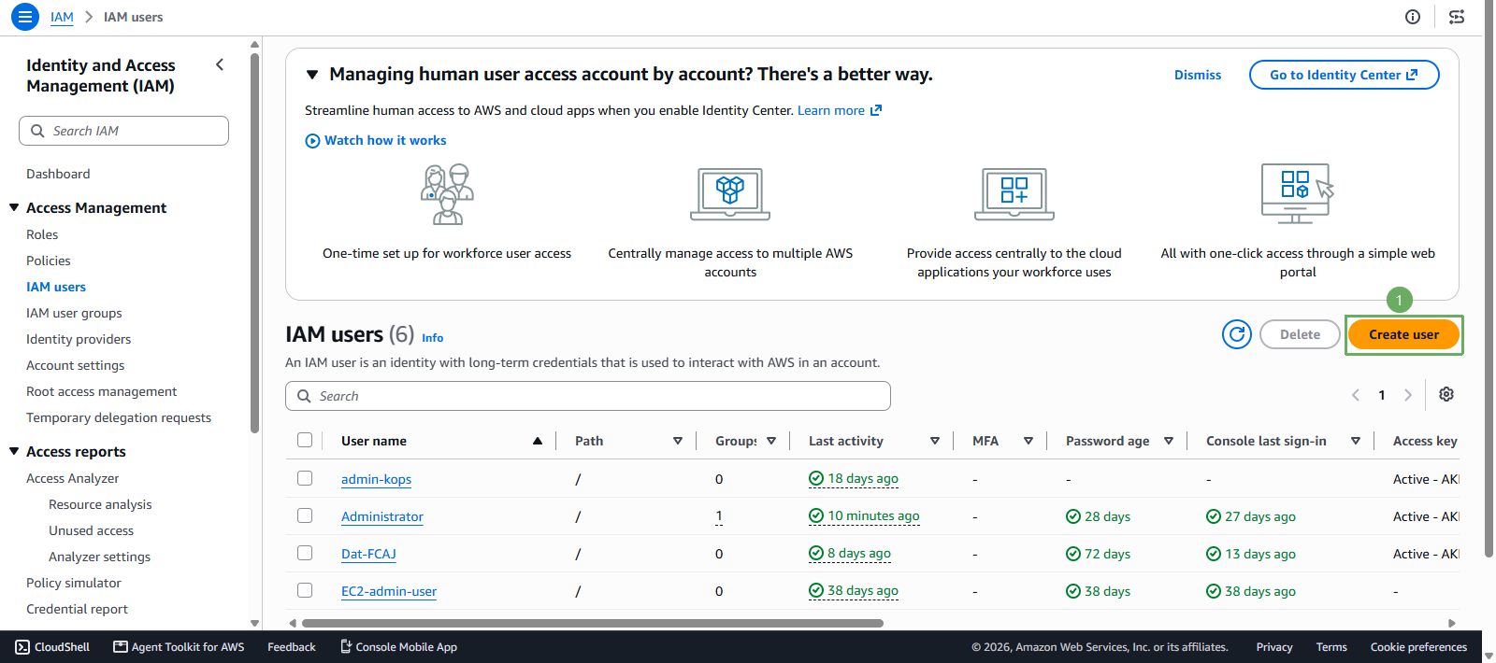
Task: Dismiss the Identity Center banner
Action: click(x=1198, y=75)
